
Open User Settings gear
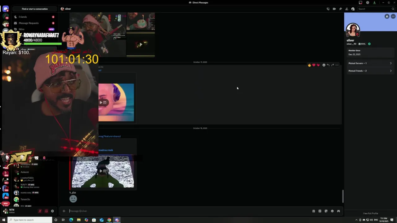click(x=52, y=211)
